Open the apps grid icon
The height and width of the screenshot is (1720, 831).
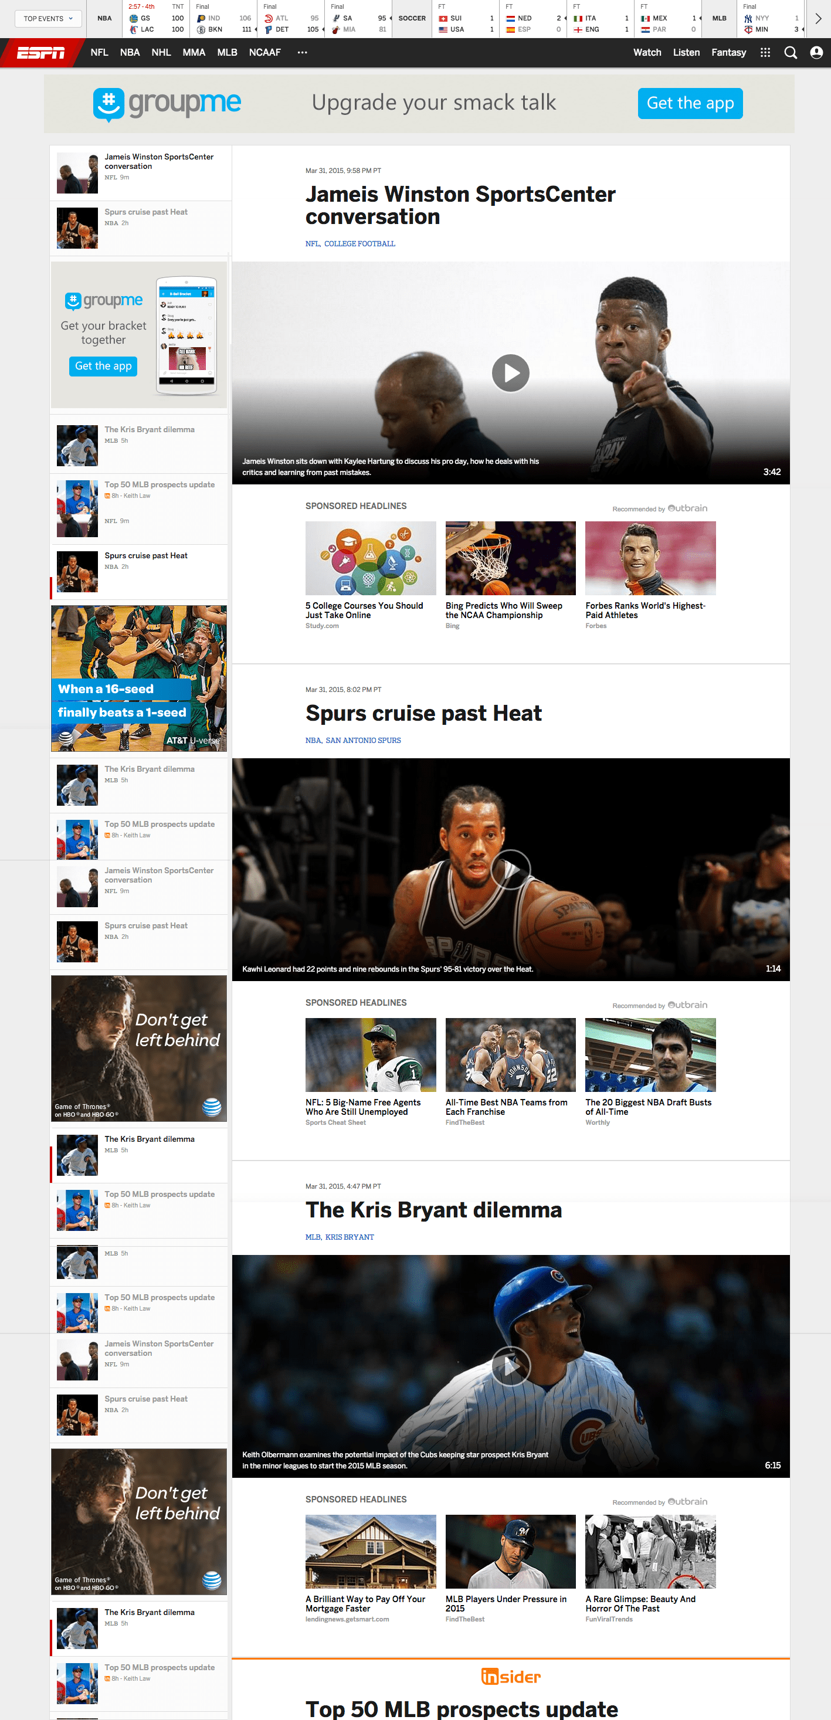click(765, 53)
